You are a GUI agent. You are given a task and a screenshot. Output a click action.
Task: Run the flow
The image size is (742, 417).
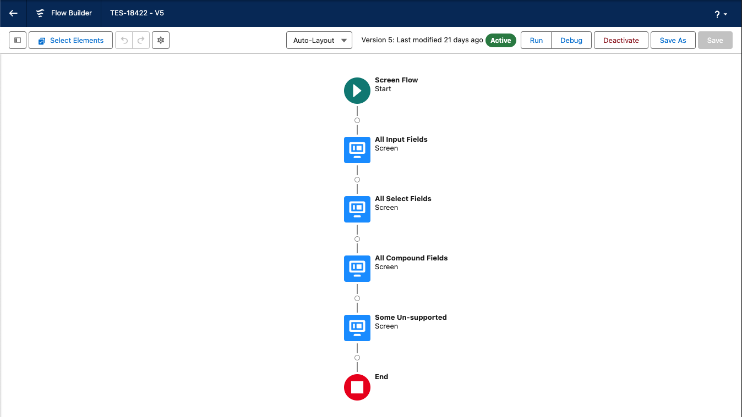tap(536, 40)
